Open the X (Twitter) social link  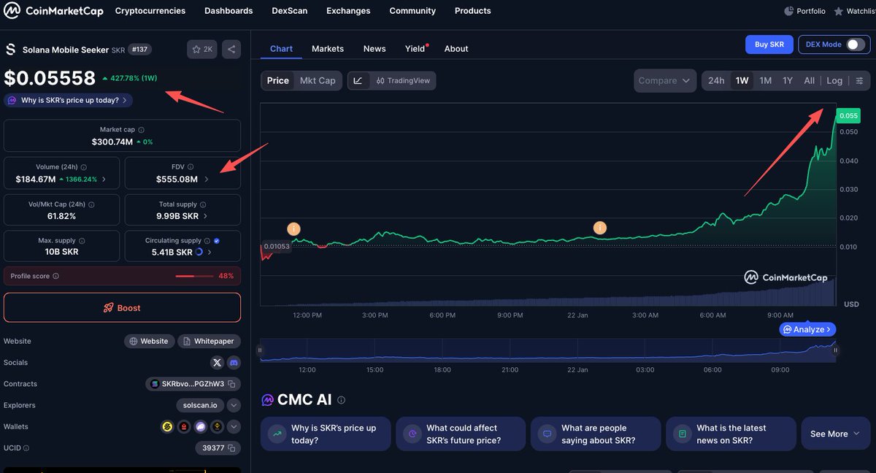pyautogui.click(x=217, y=362)
